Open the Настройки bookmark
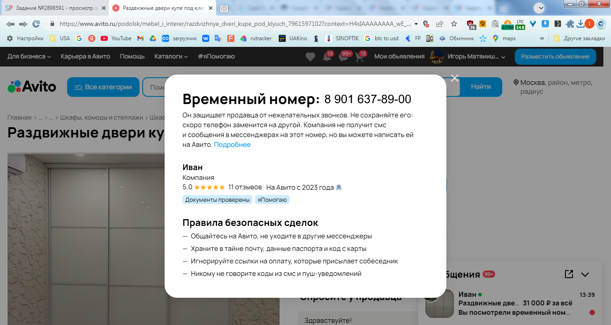Image resolution: width=611 pixels, height=325 pixels. [25, 38]
